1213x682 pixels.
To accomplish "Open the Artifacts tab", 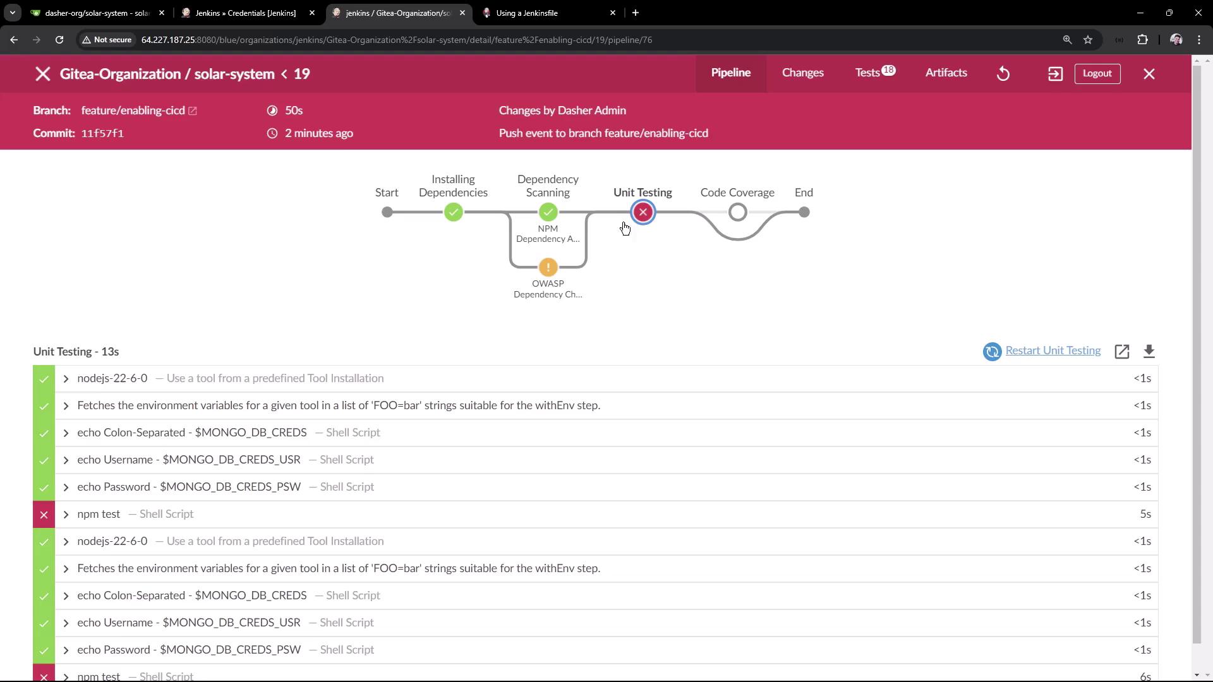I will 946,73.
